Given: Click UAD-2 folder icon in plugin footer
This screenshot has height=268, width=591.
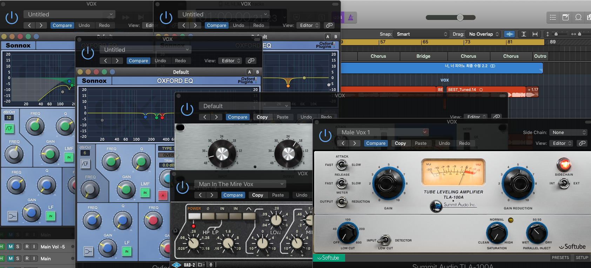Looking at the screenshot, I should 201,265.
